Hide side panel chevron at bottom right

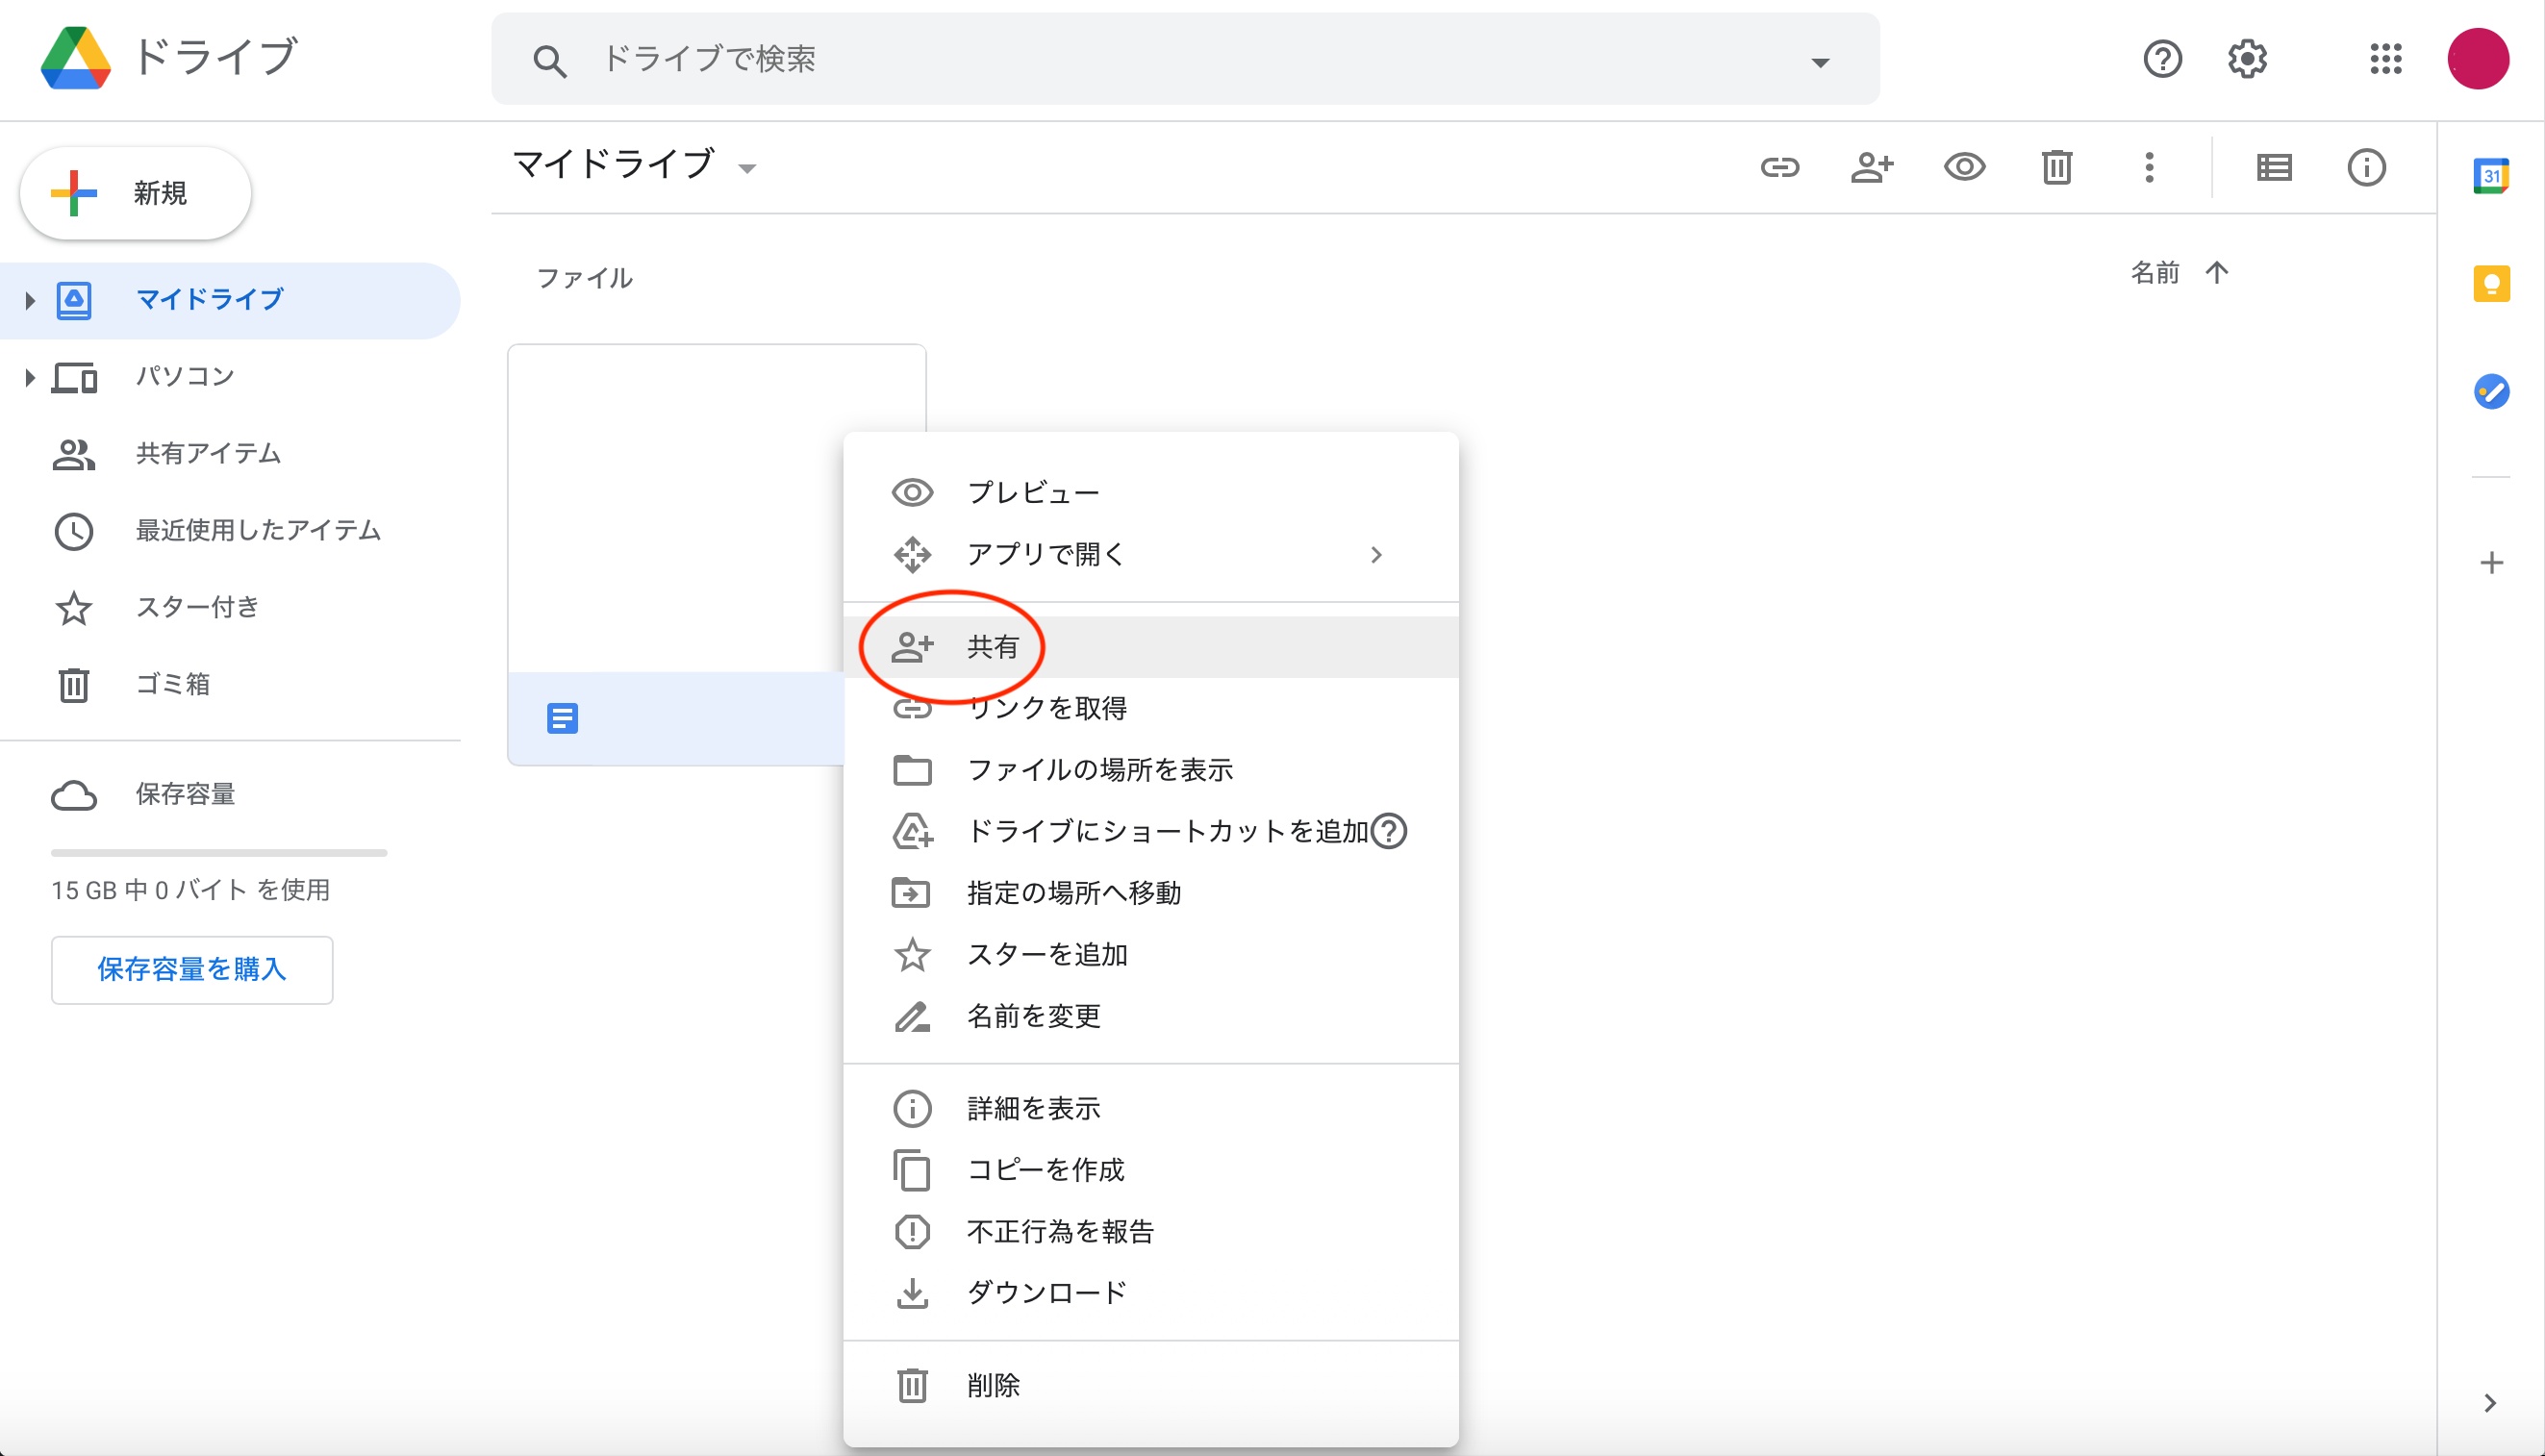pyautogui.click(x=2490, y=1403)
